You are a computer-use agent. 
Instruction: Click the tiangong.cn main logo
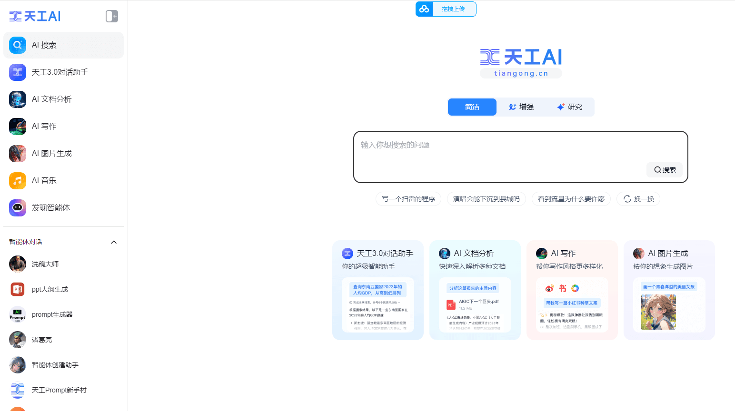(x=521, y=63)
